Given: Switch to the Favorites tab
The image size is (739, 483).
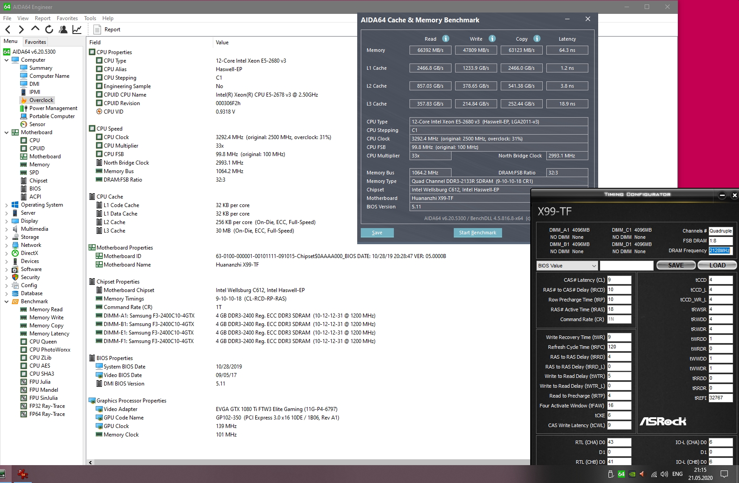Looking at the screenshot, I should click(x=35, y=42).
